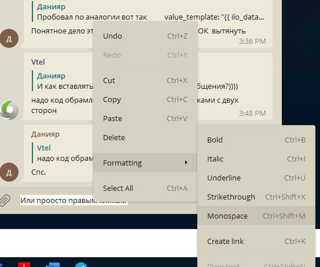Expand Formatting submenu arrow

point(186,162)
